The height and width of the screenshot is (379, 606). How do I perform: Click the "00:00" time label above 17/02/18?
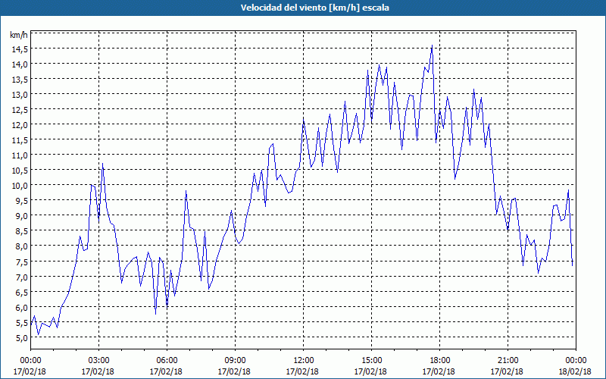click(x=30, y=361)
